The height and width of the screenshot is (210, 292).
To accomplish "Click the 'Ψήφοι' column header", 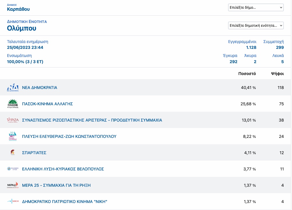I will pos(277,74).
